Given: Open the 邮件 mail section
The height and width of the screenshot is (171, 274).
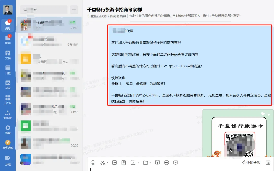Looking at the screenshot, I should 8,40.
